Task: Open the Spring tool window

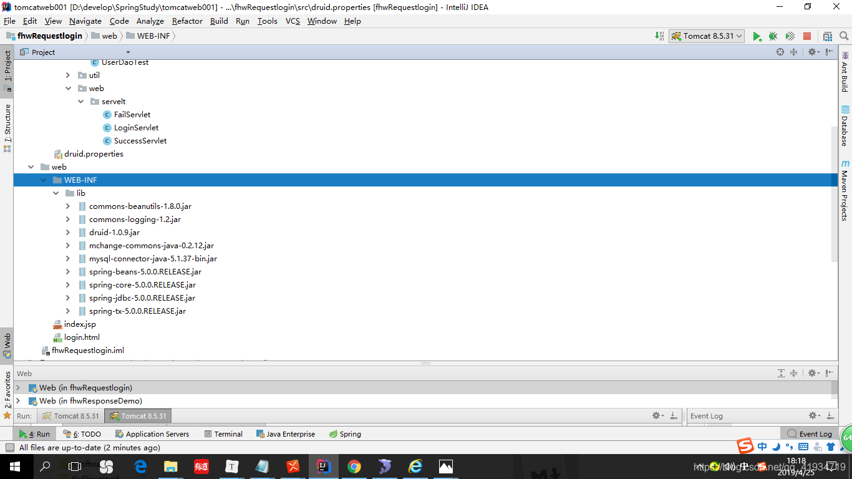Action: coord(345,434)
